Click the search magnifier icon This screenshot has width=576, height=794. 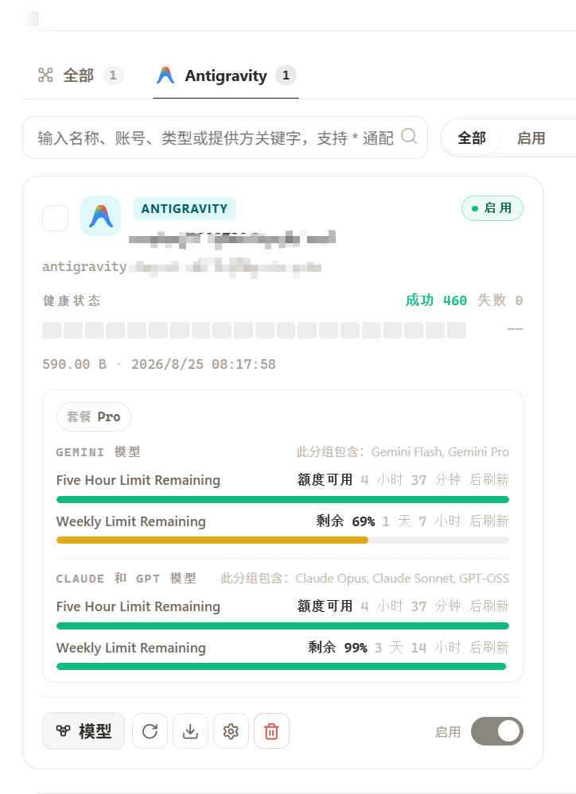click(x=409, y=136)
